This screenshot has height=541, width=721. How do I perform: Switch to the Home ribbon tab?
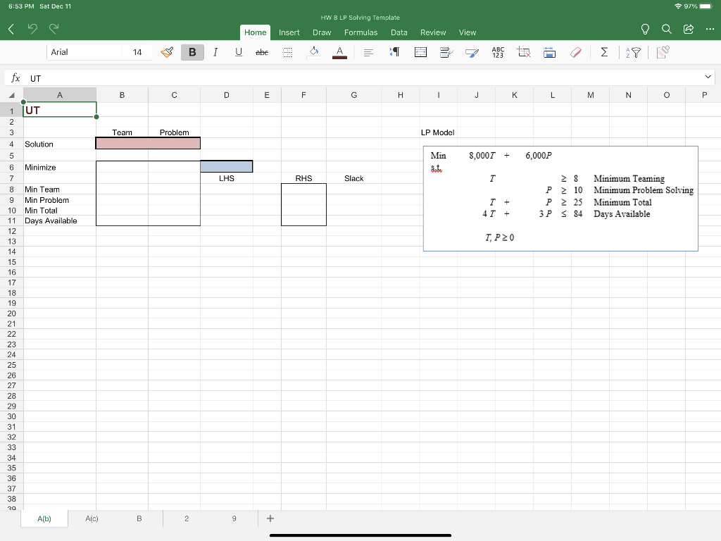click(x=255, y=32)
